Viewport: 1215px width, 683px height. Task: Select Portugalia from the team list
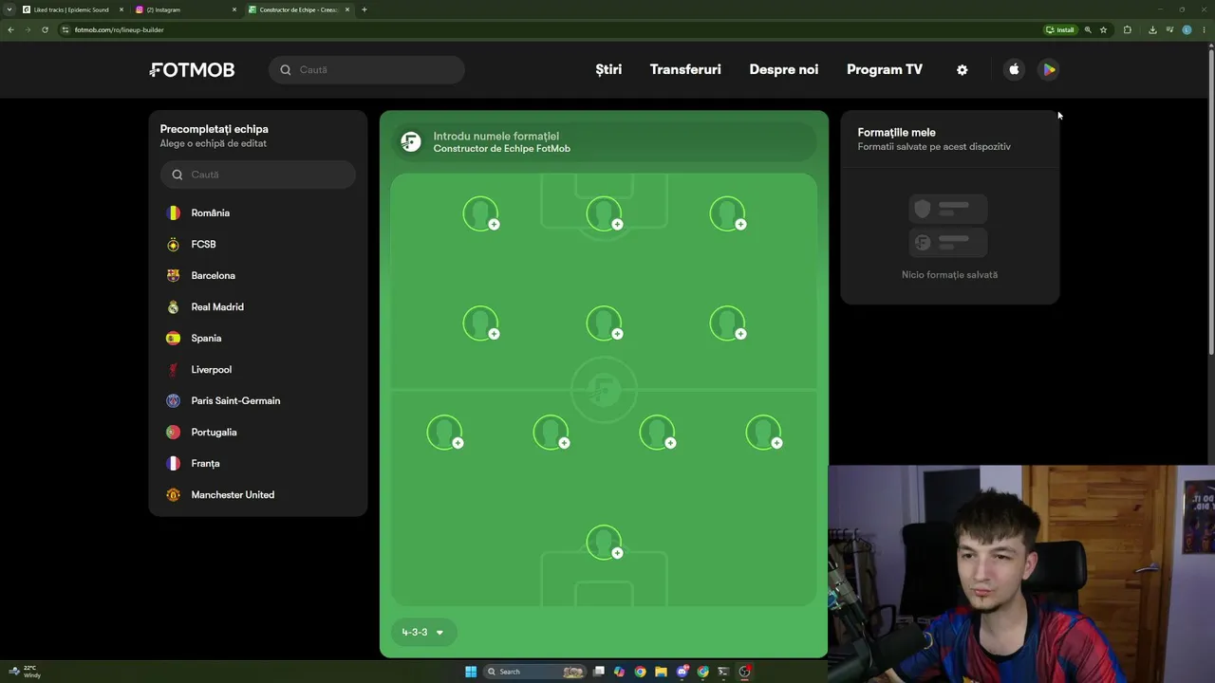point(258,433)
